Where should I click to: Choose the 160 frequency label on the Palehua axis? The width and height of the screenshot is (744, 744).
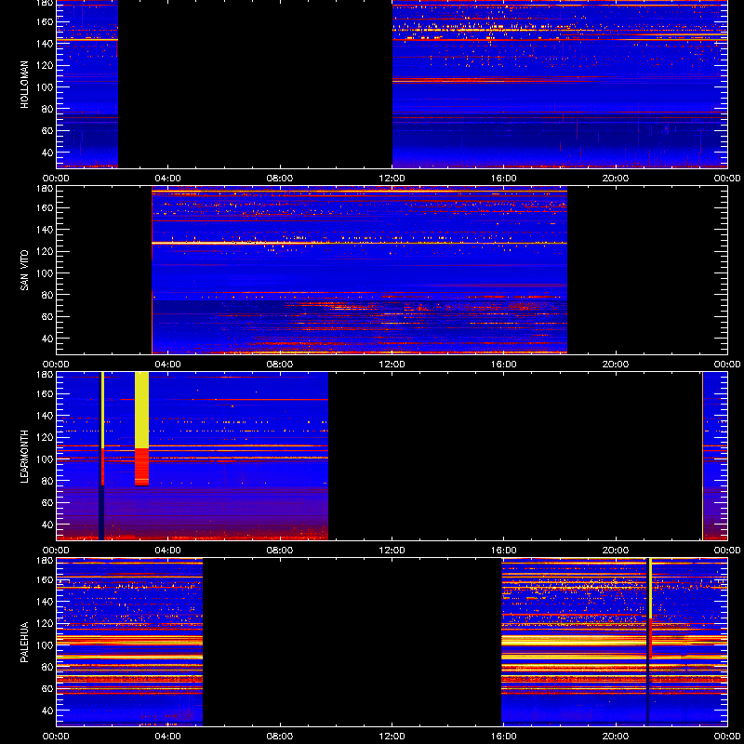tap(46, 579)
